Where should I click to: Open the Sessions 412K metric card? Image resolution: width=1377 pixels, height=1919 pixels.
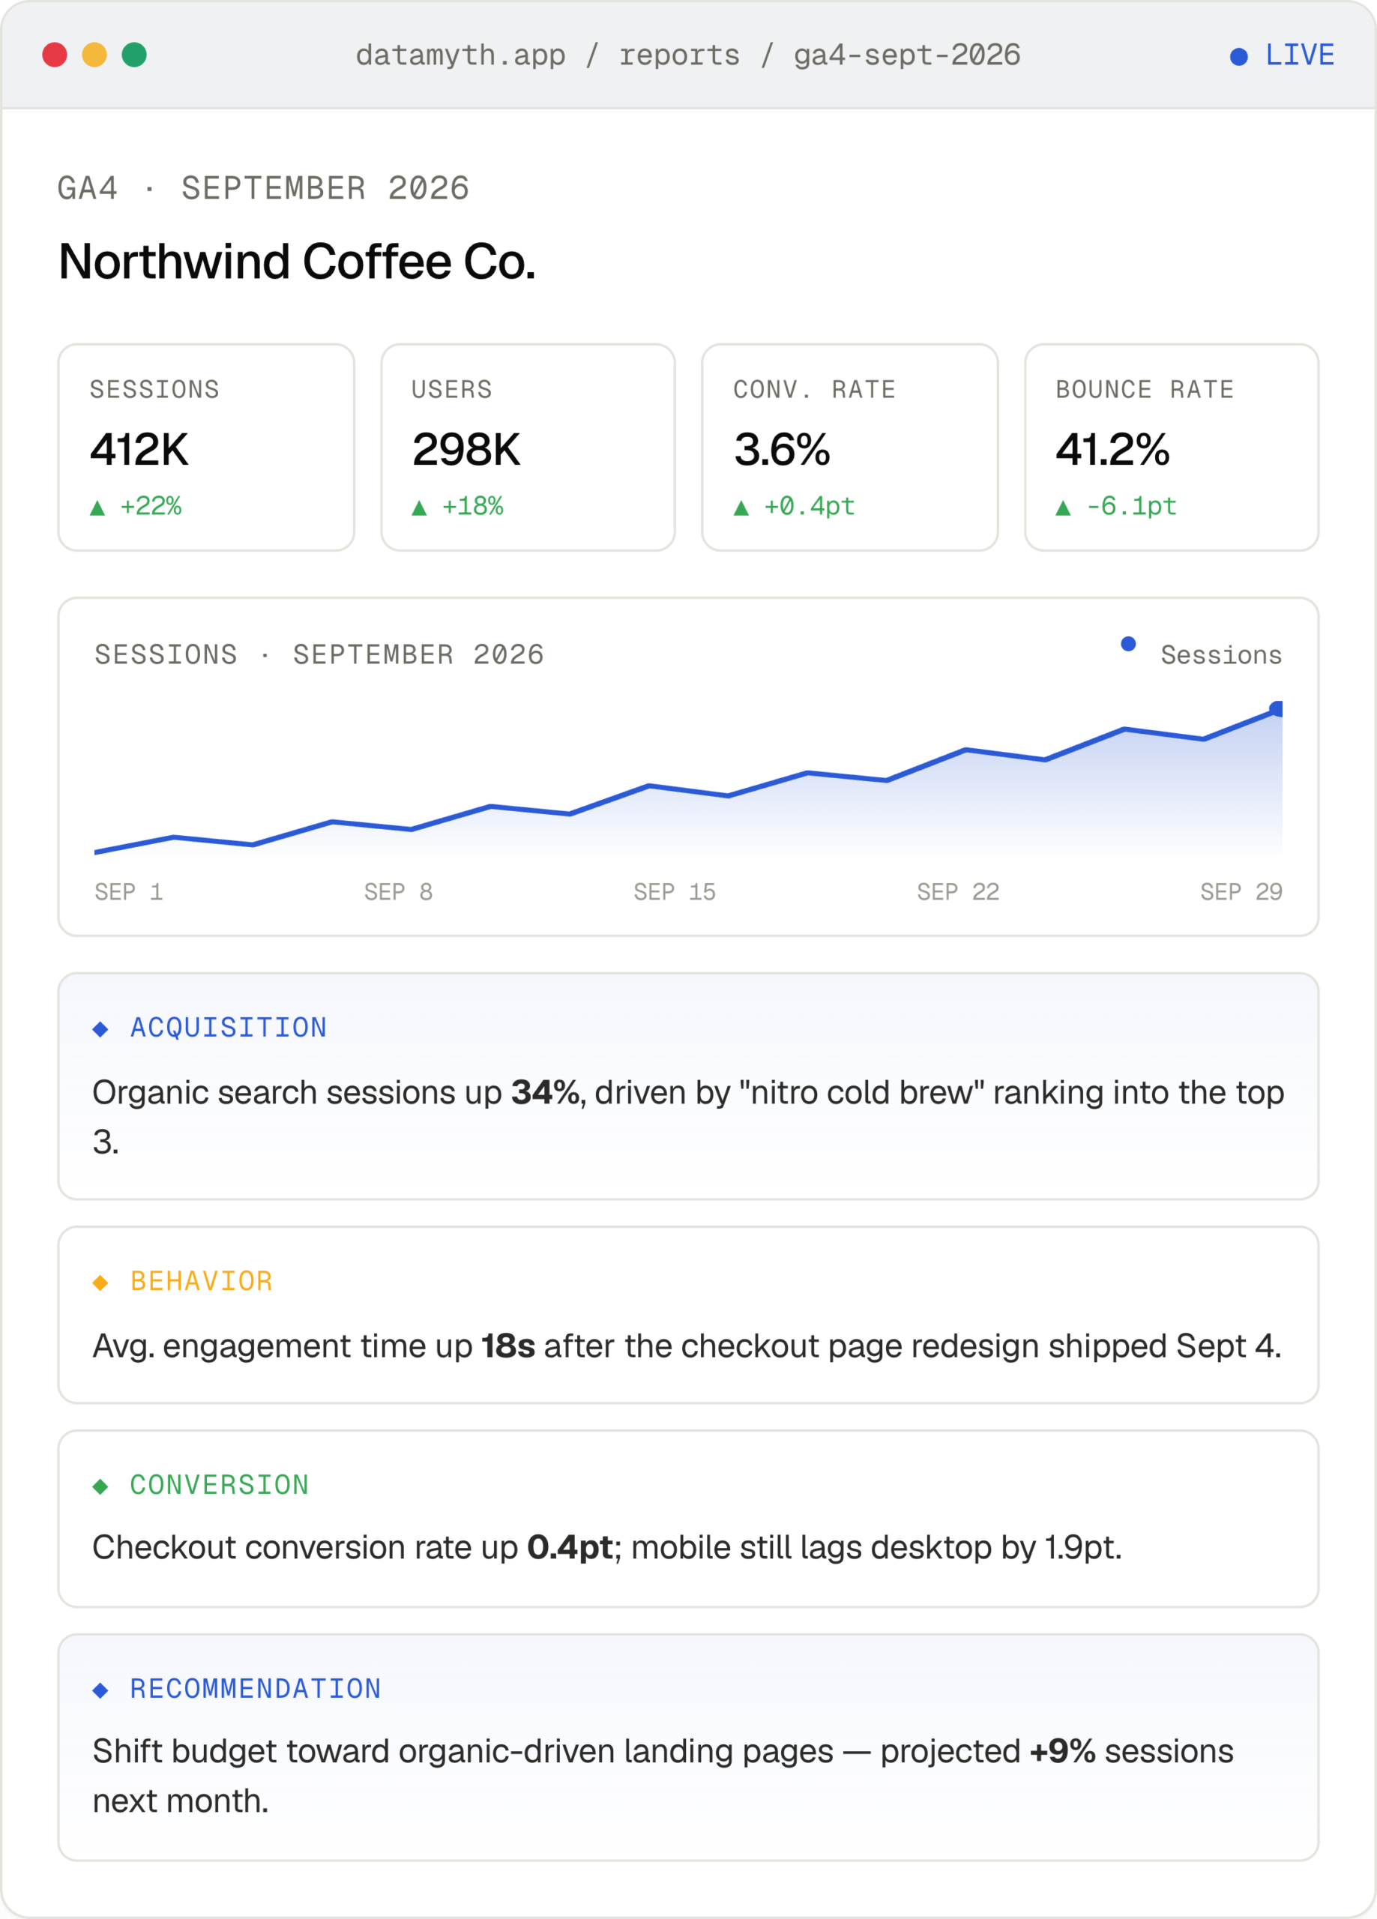click(205, 447)
